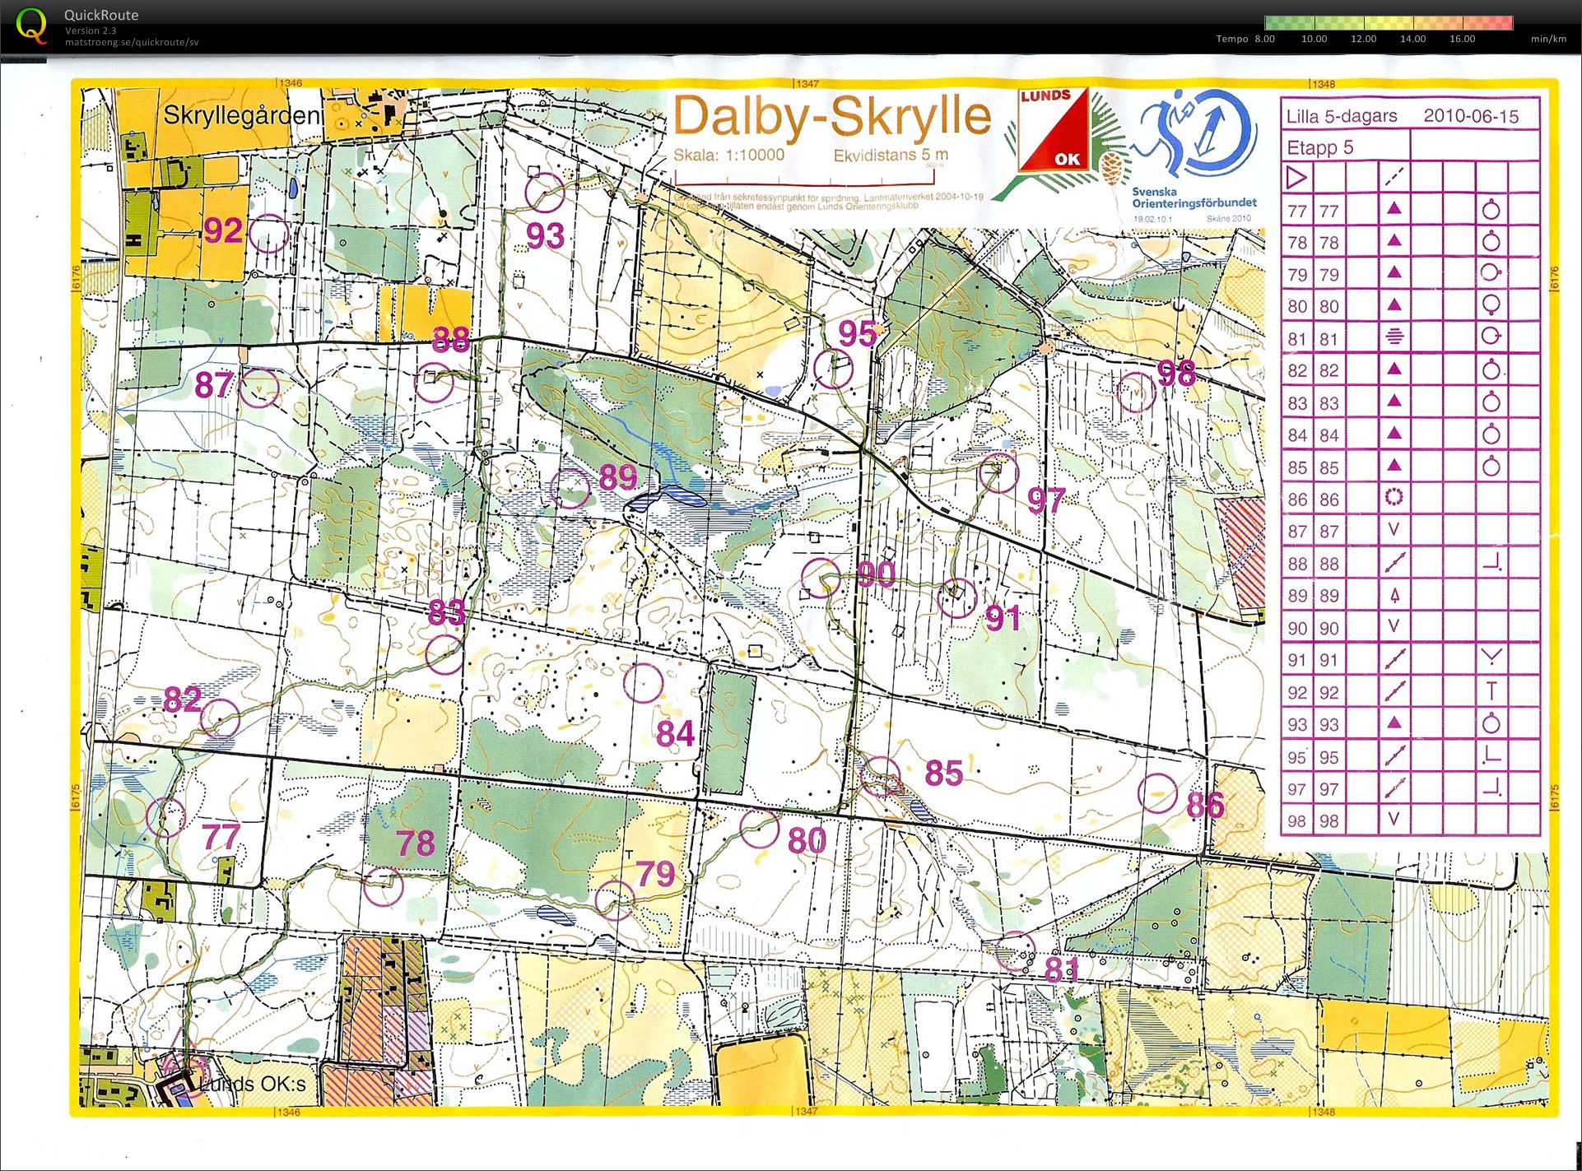Image resolution: width=1582 pixels, height=1171 pixels.
Task: Click the boulder triangle symbol in row 84
Action: [x=1394, y=434]
